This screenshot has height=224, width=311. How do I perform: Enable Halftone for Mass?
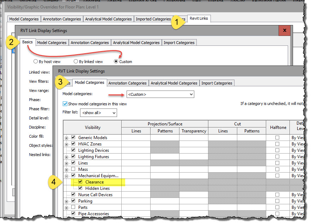[x=277, y=169]
